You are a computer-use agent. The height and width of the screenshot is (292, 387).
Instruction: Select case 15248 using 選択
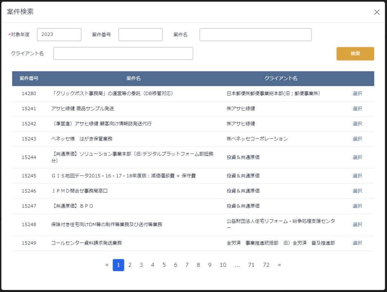point(357,224)
